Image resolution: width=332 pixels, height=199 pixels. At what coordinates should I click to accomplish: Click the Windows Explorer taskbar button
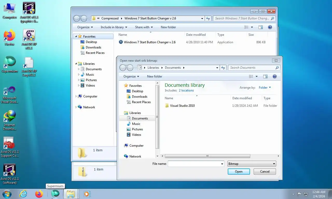(71, 194)
